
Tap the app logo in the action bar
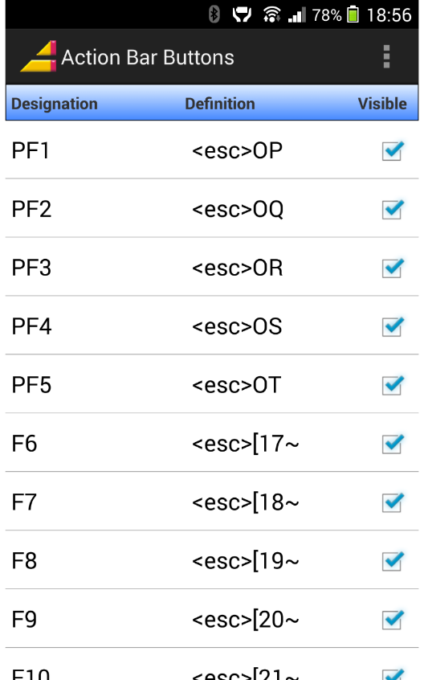tap(39, 56)
